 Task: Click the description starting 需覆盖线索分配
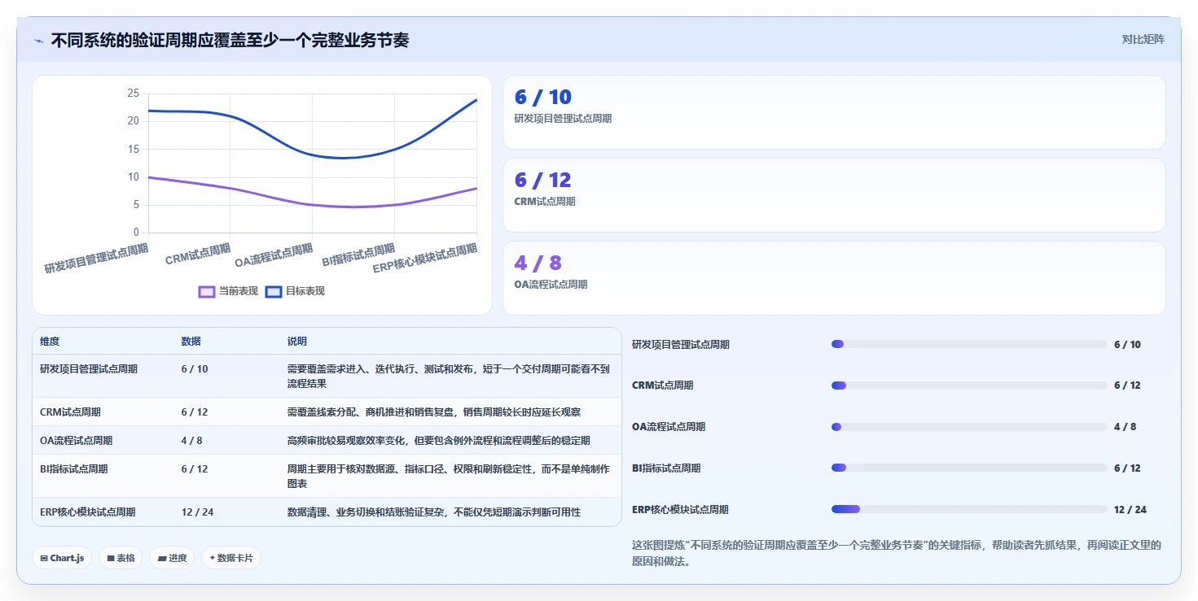coord(434,412)
